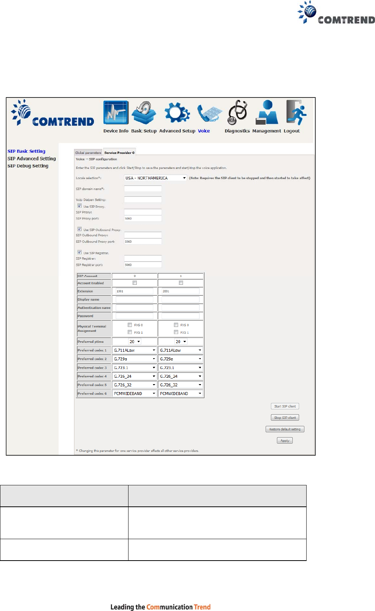The width and height of the screenshot is (375, 611).
Task: Open the Voice telephone icon
Action: pyautogui.click(x=210, y=114)
